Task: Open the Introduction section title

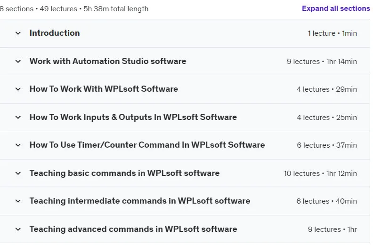Action: [55, 33]
